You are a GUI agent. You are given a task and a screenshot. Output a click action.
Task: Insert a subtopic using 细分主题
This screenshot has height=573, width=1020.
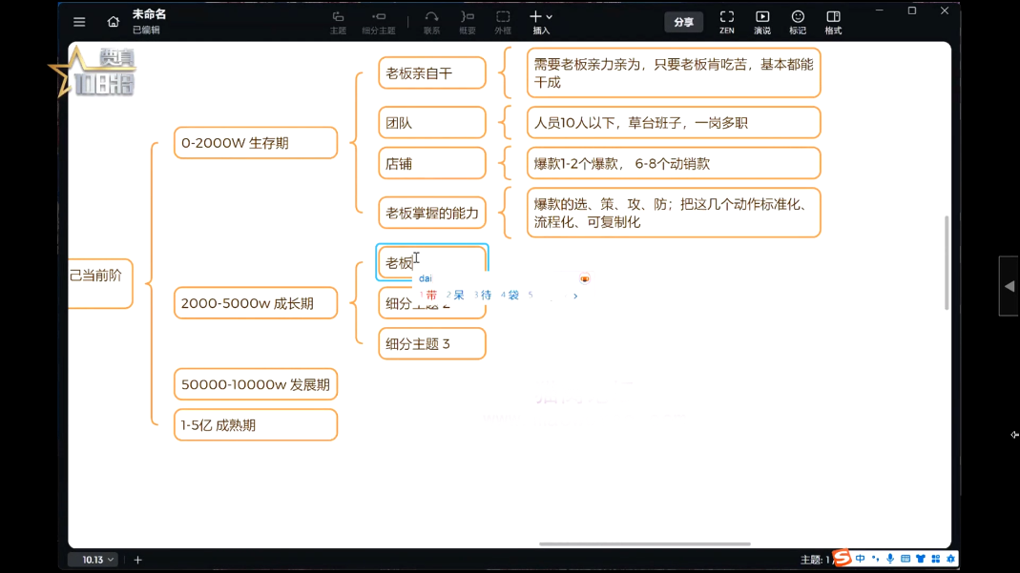pyautogui.click(x=379, y=22)
